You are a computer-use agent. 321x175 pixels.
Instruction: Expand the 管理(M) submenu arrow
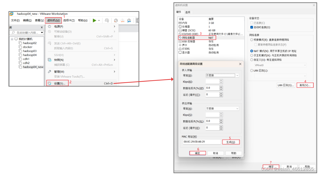pos(114,72)
